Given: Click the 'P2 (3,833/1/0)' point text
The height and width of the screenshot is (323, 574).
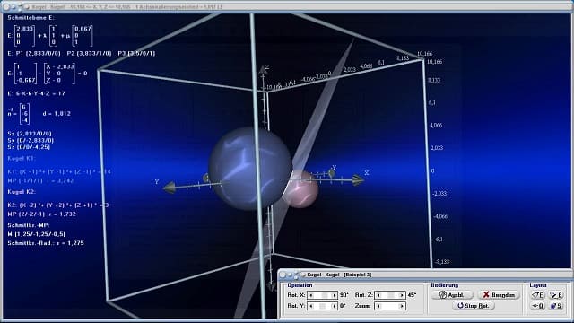Looking at the screenshot, I should pos(90,53).
